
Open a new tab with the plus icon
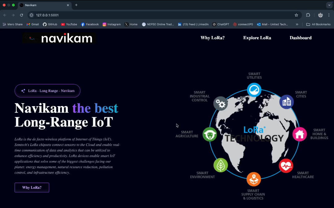(76, 5)
